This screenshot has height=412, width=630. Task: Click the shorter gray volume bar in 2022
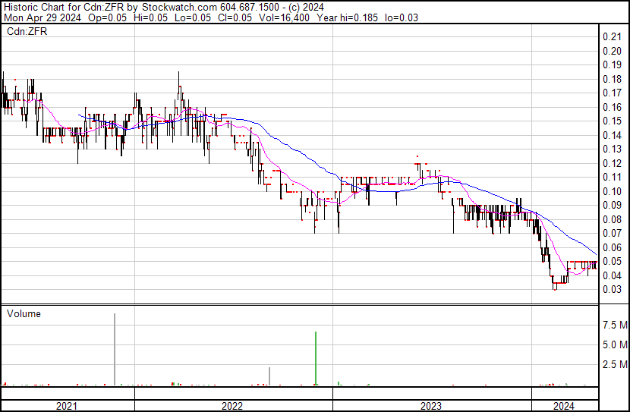[269, 376]
